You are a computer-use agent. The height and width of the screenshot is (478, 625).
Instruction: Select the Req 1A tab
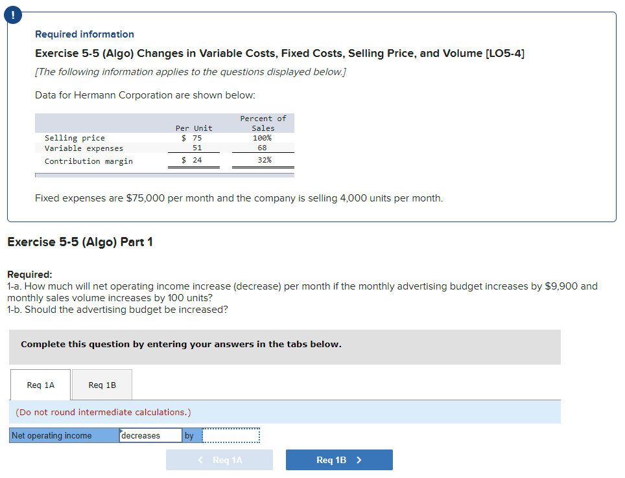pyautogui.click(x=40, y=385)
